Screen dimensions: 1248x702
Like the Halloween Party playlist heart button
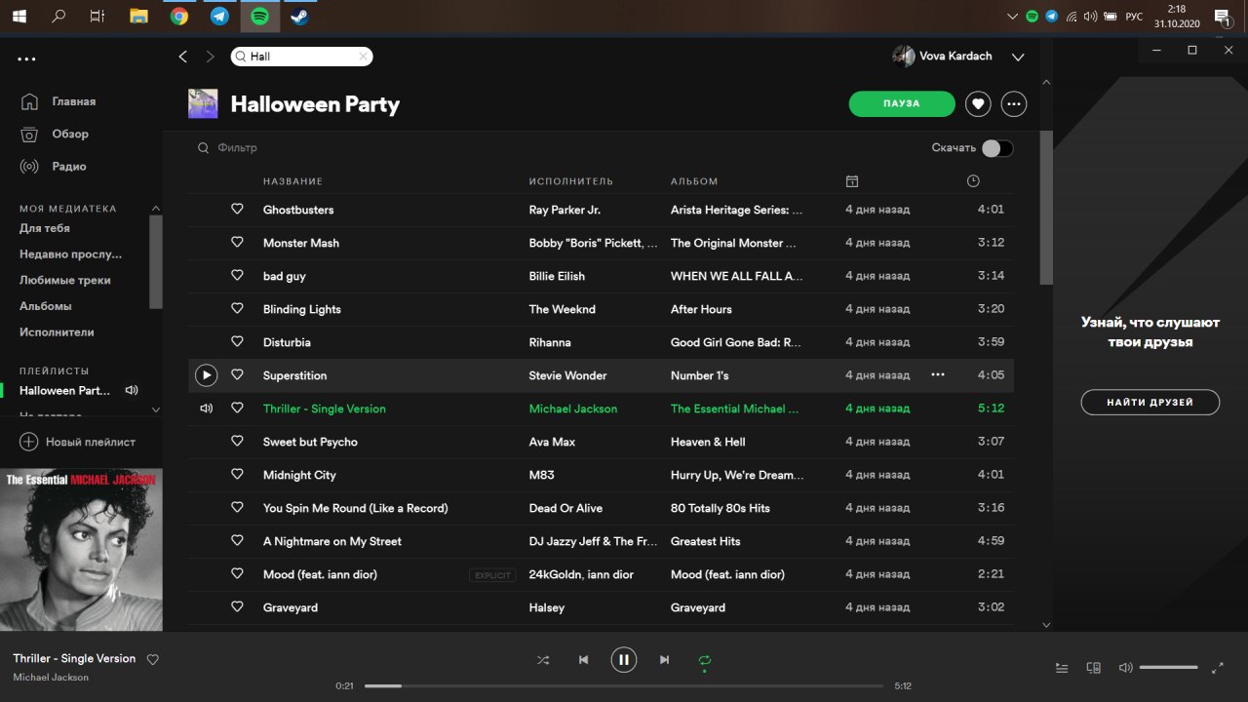[978, 103]
